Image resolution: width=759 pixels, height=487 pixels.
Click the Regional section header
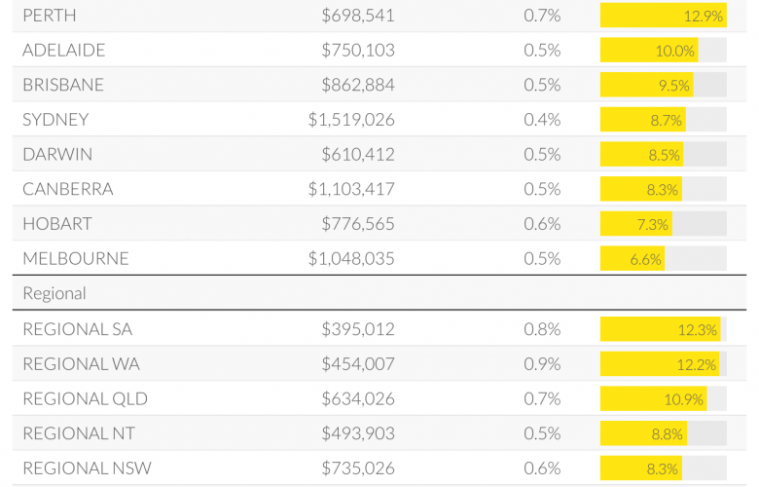(54, 293)
